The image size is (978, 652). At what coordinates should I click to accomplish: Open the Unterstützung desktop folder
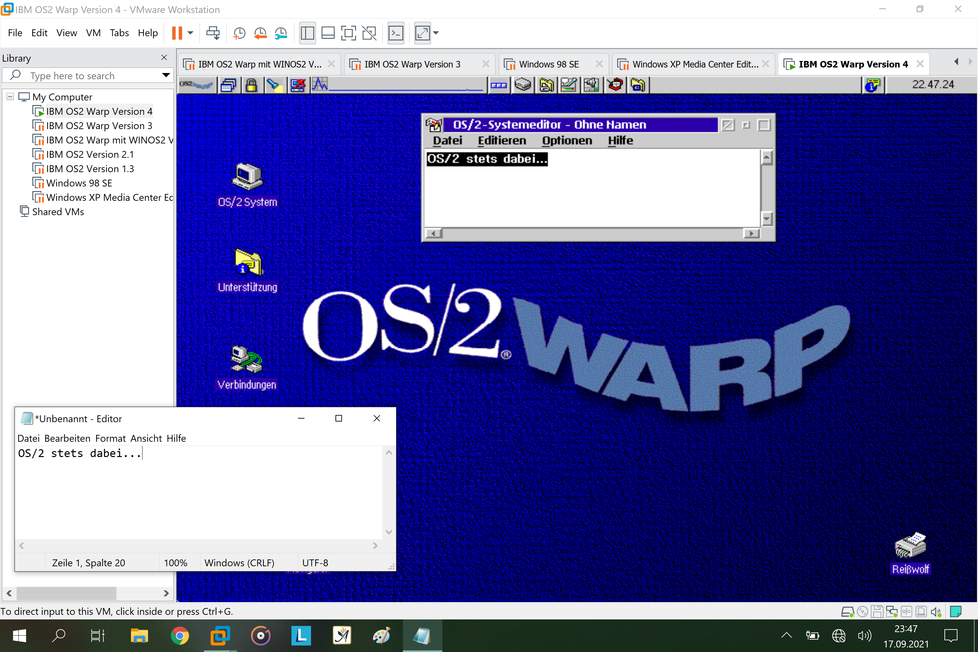[x=247, y=270]
